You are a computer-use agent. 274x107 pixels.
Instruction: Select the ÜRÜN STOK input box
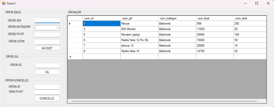click(x=47, y=42)
